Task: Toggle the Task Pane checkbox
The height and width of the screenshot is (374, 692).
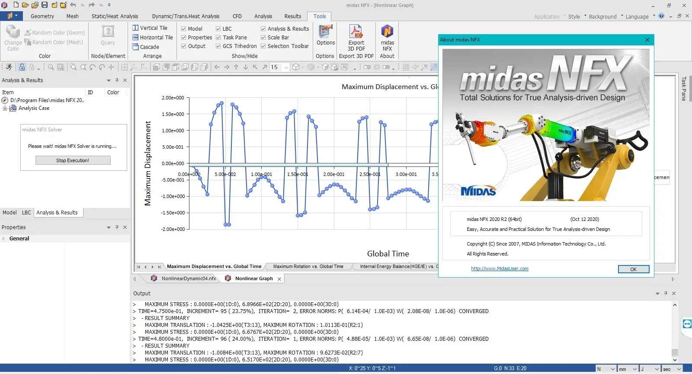Action: click(218, 38)
